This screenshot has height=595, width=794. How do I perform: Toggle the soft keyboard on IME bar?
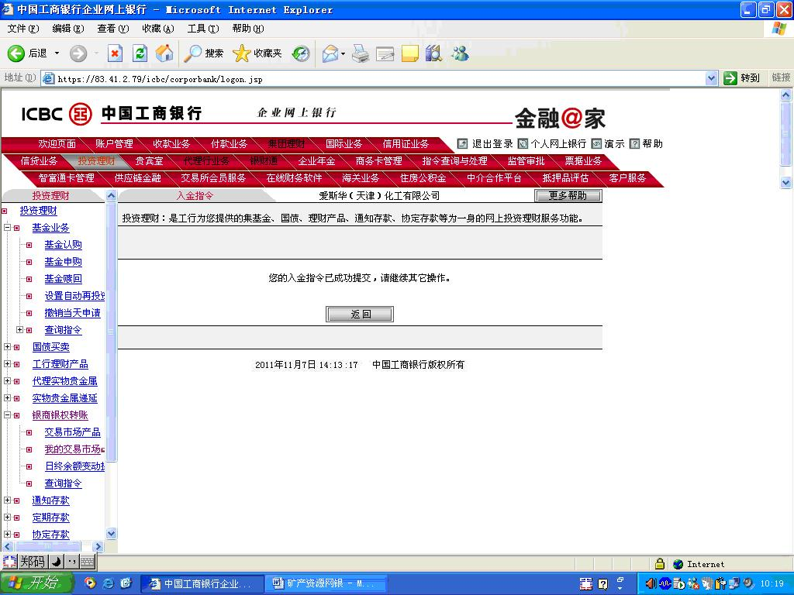(x=87, y=562)
